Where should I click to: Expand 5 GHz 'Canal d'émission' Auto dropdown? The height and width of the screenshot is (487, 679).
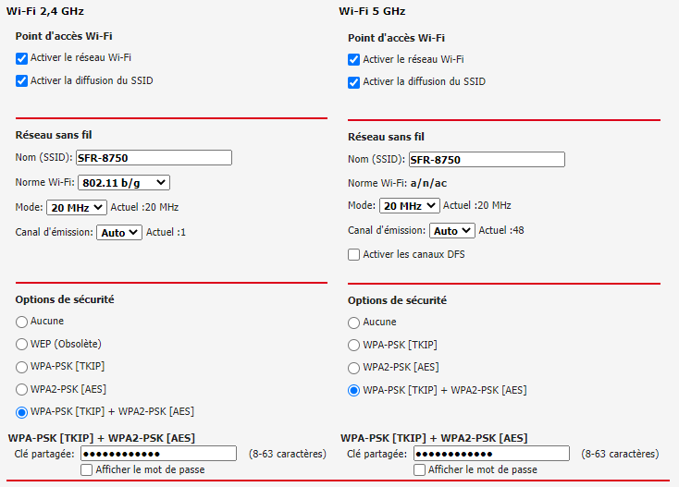tap(451, 230)
